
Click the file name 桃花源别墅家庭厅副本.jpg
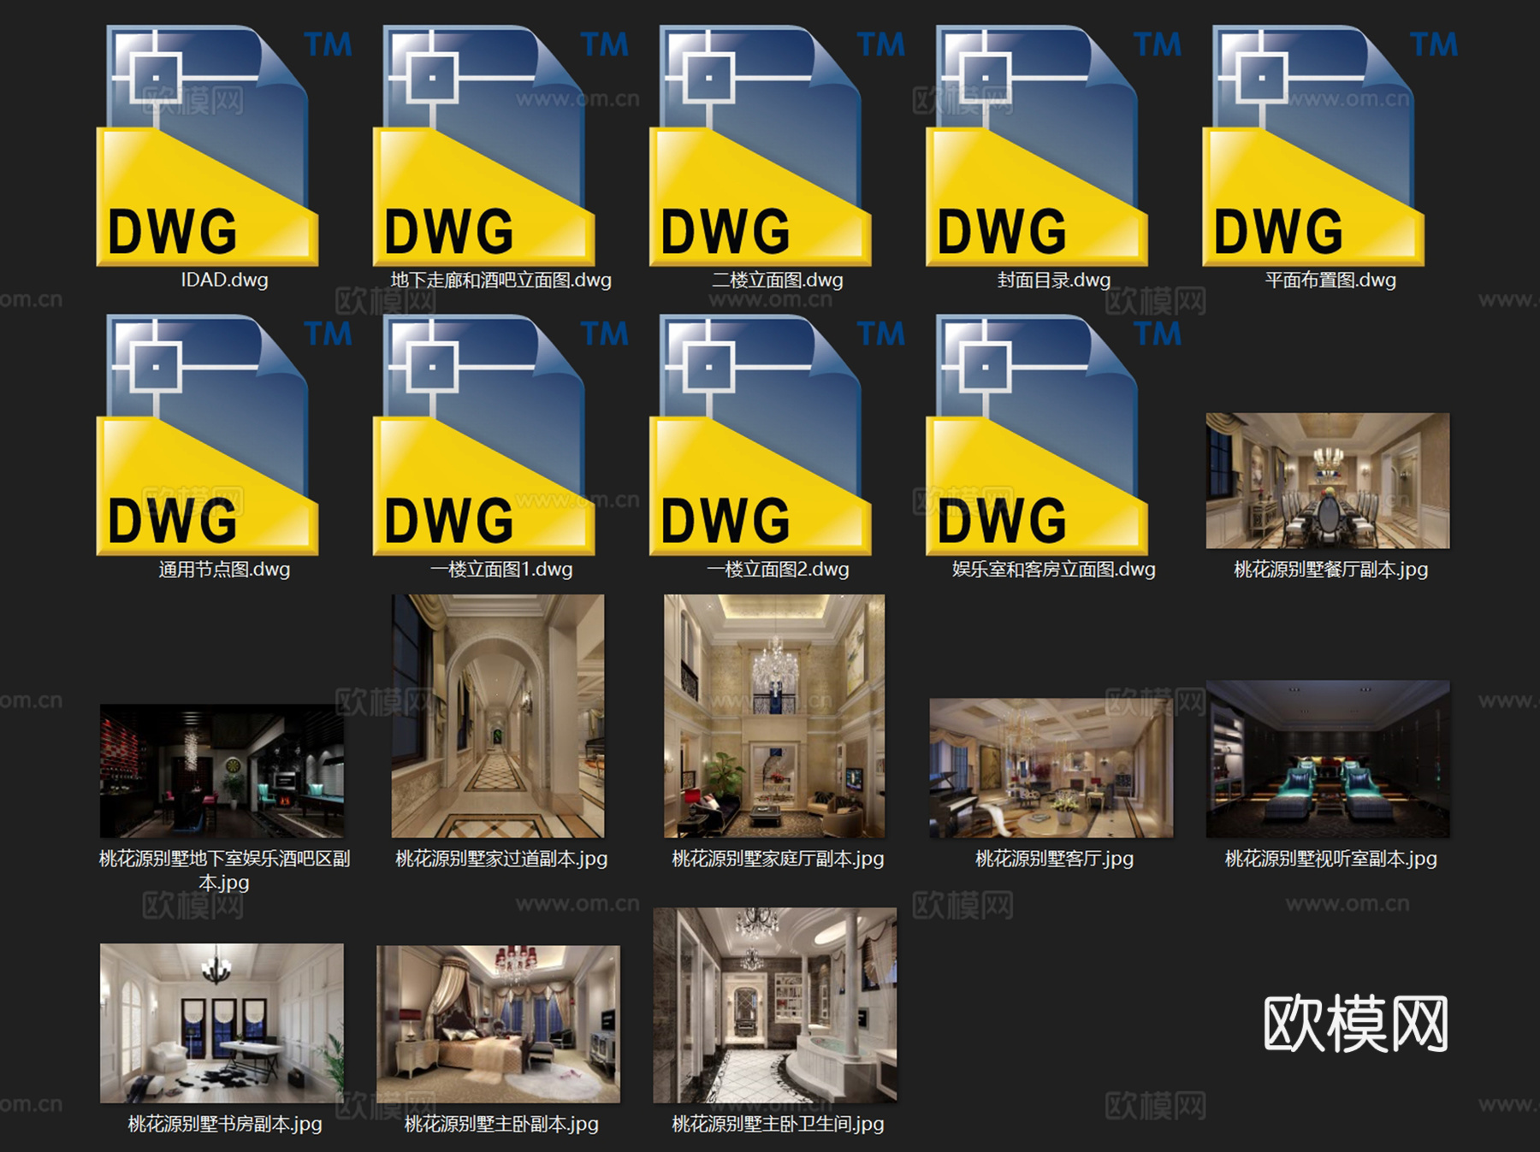tap(778, 858)
